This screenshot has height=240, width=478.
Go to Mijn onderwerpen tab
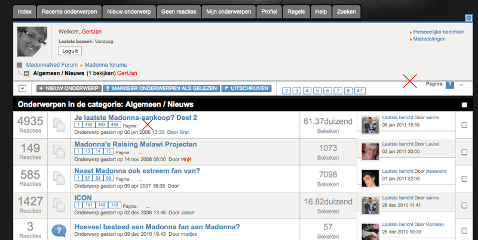tap(229, 12)
